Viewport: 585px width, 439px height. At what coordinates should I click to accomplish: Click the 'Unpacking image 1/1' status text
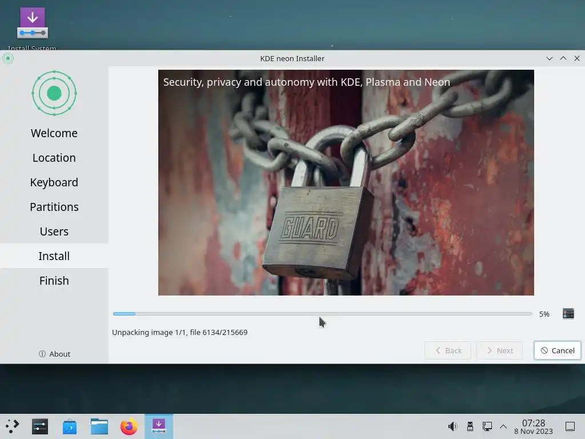179,332
